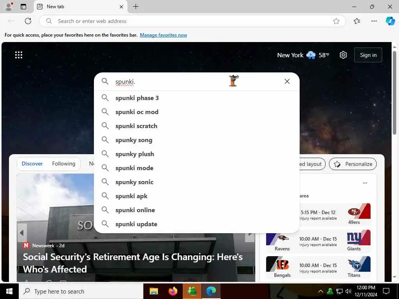This screenshot has height=299, width=399.
Task: Open the Windows Start menu
Action: coord(9,291)
